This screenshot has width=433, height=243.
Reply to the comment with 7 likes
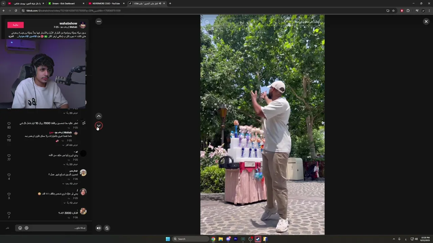coord(68,217)
